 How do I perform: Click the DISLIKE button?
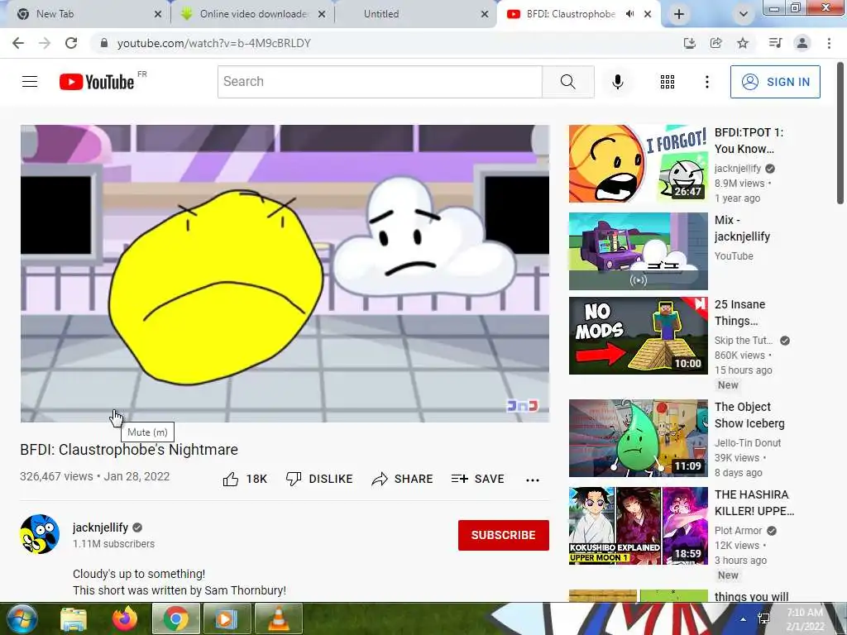pos(319,479)
